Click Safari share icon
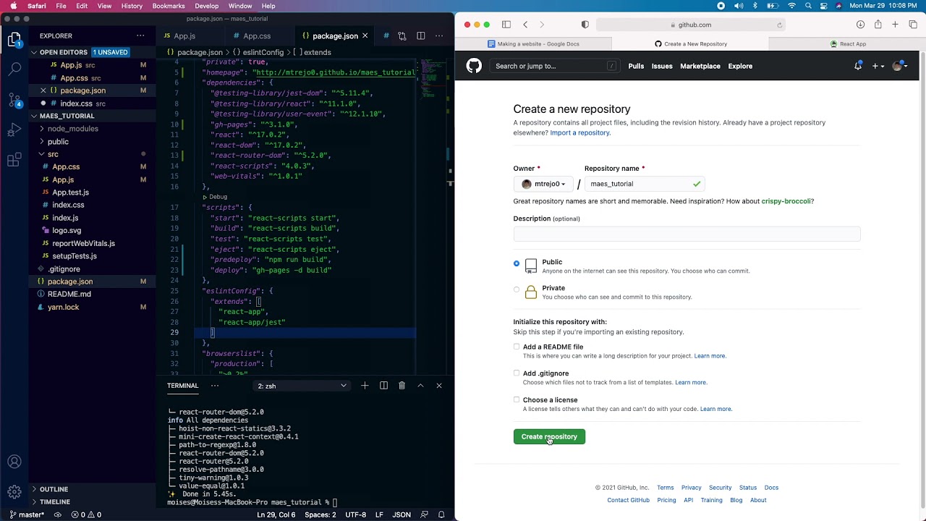 [x=878, y=25]
